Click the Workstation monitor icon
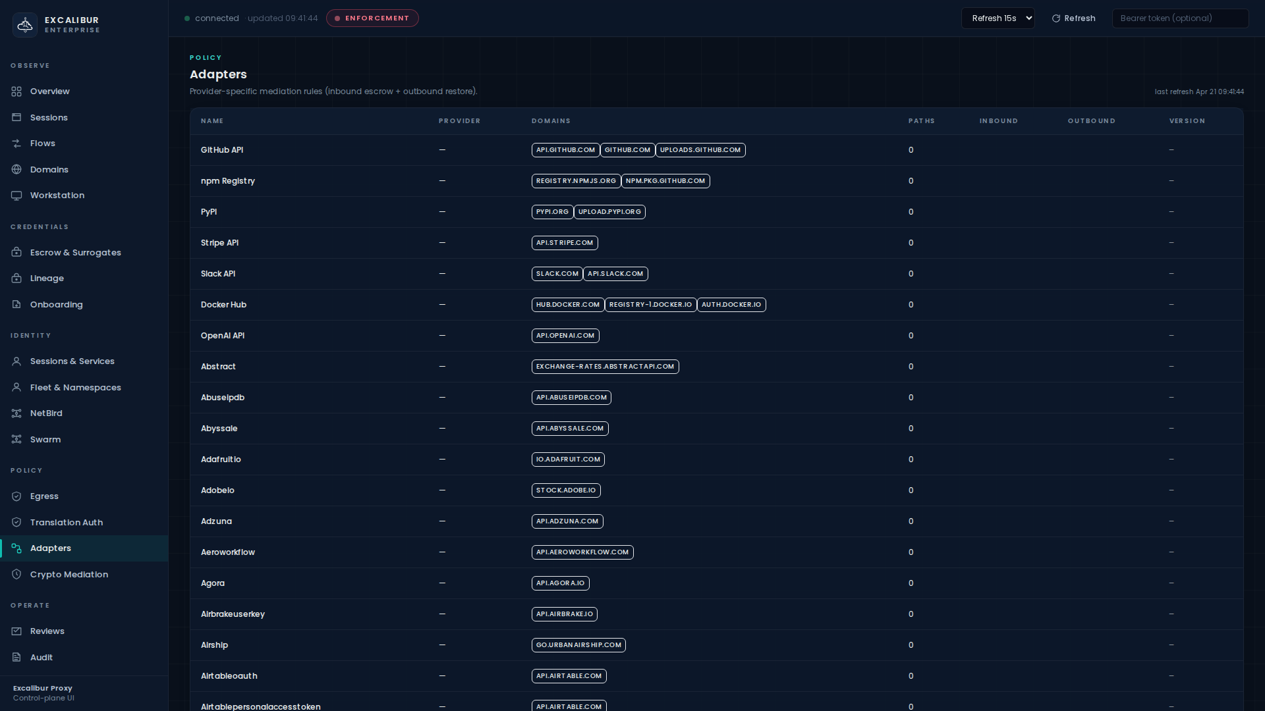1265x711 pixels. [x=16, y=196]
